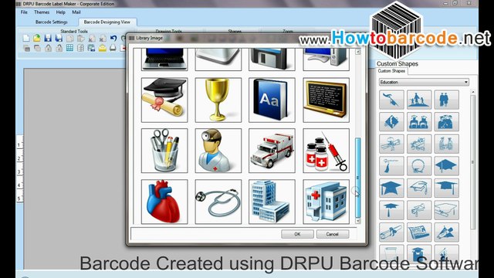Click the grid view toolbar icon
Screen dimensions: 494x278
(x=69, y=48)
